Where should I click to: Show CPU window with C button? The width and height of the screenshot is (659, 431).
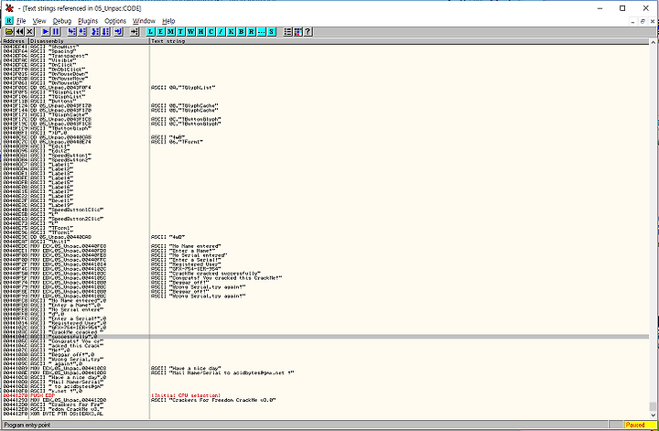pyautogui.click(x=211, y=31)
